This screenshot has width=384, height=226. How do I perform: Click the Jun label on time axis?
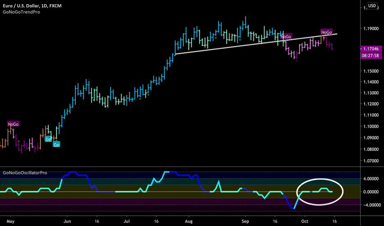67,221
